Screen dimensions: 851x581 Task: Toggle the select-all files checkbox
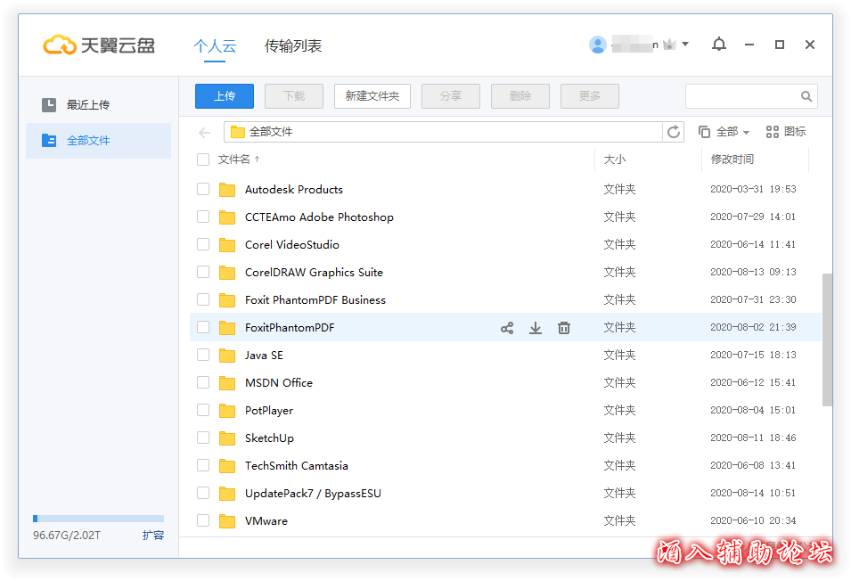click(x=203, y=160)
